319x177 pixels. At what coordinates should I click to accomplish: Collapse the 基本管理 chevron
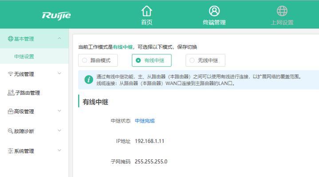coord(59,38)
